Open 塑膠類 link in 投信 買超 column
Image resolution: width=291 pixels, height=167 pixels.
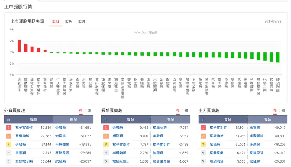pos(118,136)
